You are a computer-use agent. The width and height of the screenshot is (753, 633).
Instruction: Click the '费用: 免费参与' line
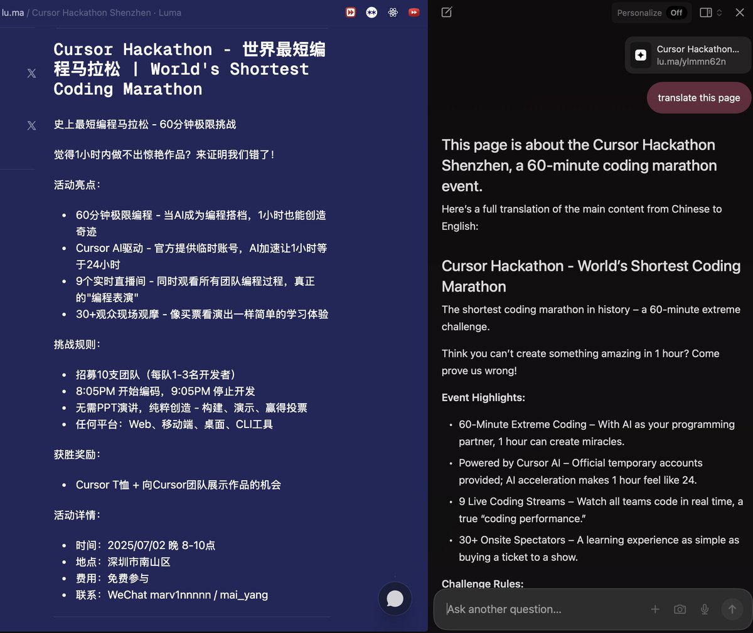click(x=112, y=578)
